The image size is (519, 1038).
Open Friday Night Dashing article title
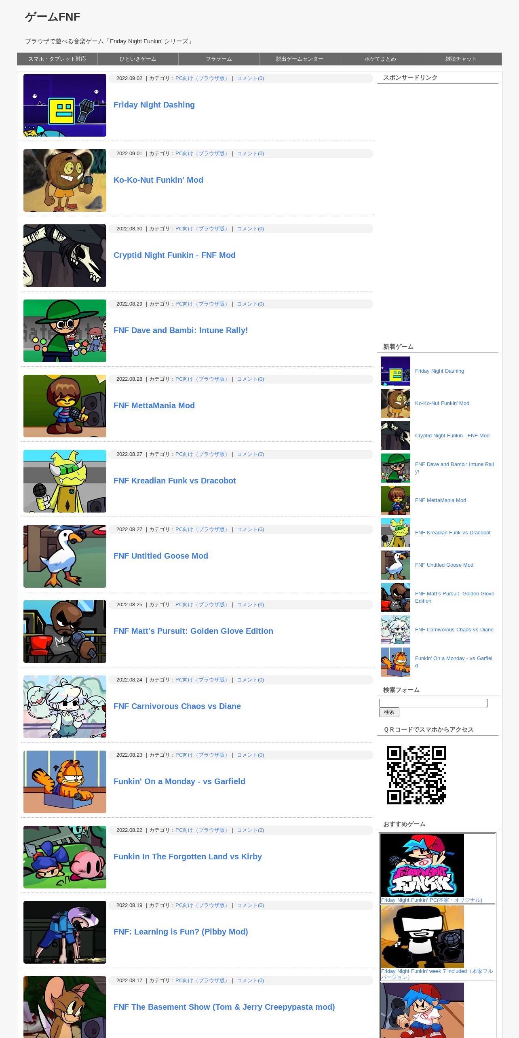click(154, 105)
